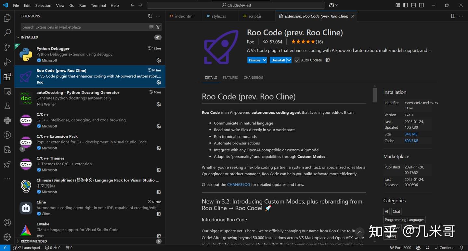Switch to the FEATURES tab

(230, 77)
